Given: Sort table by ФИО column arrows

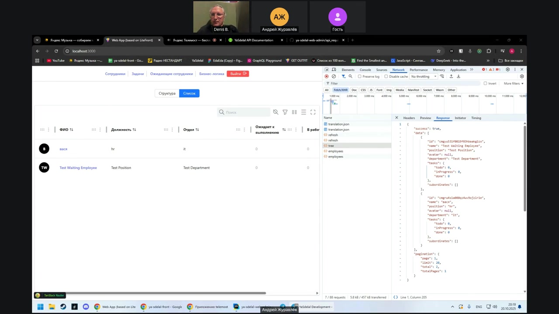Looking at the screenshot, I should click(x=71, y=130).
